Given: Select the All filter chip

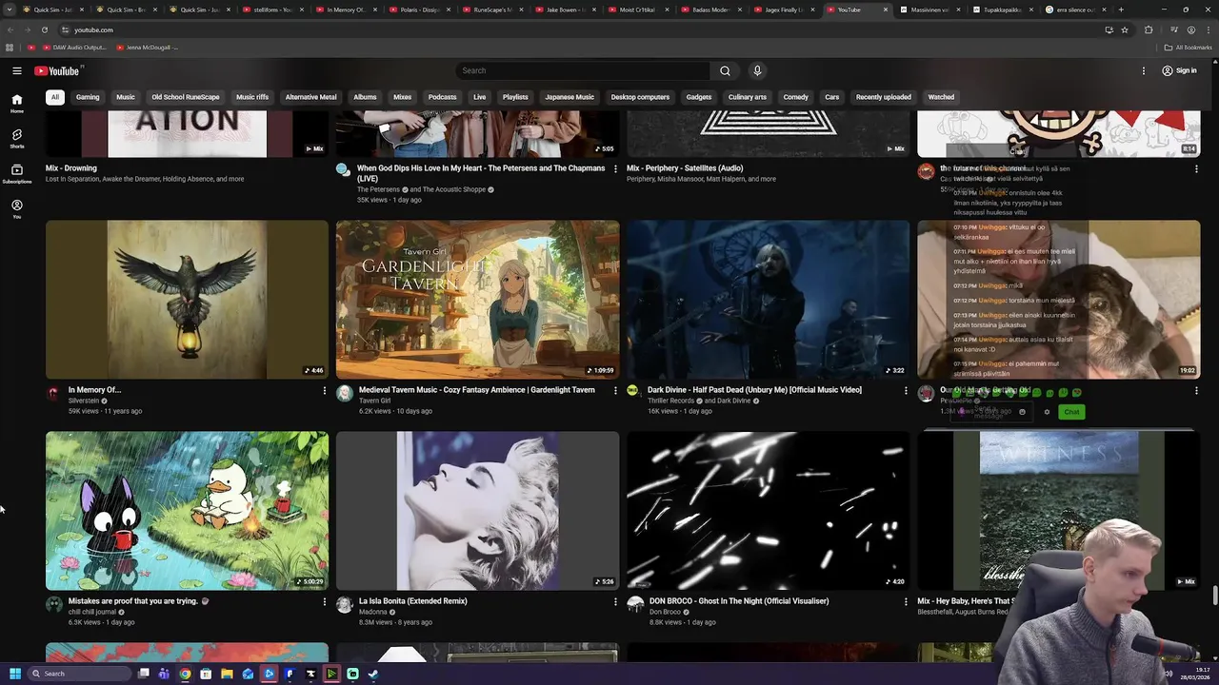Looking at the screenshot, I should (55, 97).
